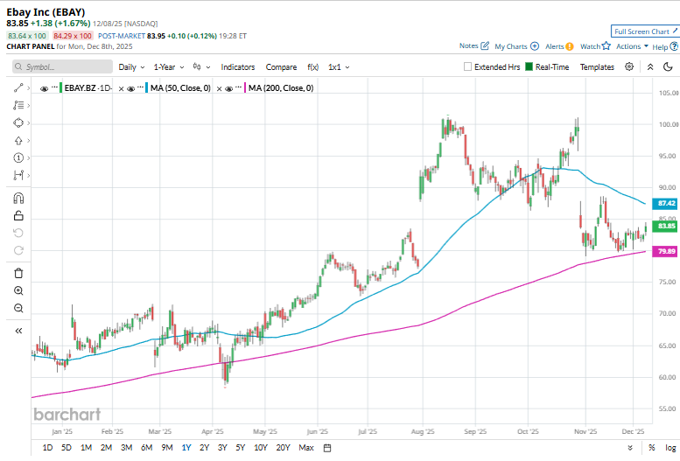This screenshot has width=680, height=461.
Task: Zoom in using the magnifier plus icon
Action: pyautogui.click(x=18, y=290)
